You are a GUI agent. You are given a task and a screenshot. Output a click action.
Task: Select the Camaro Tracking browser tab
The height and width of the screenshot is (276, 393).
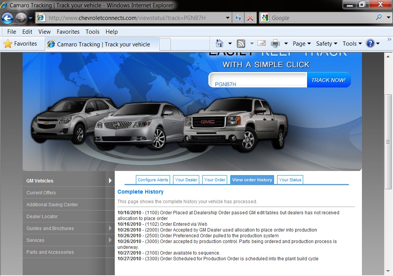(102, 44)
